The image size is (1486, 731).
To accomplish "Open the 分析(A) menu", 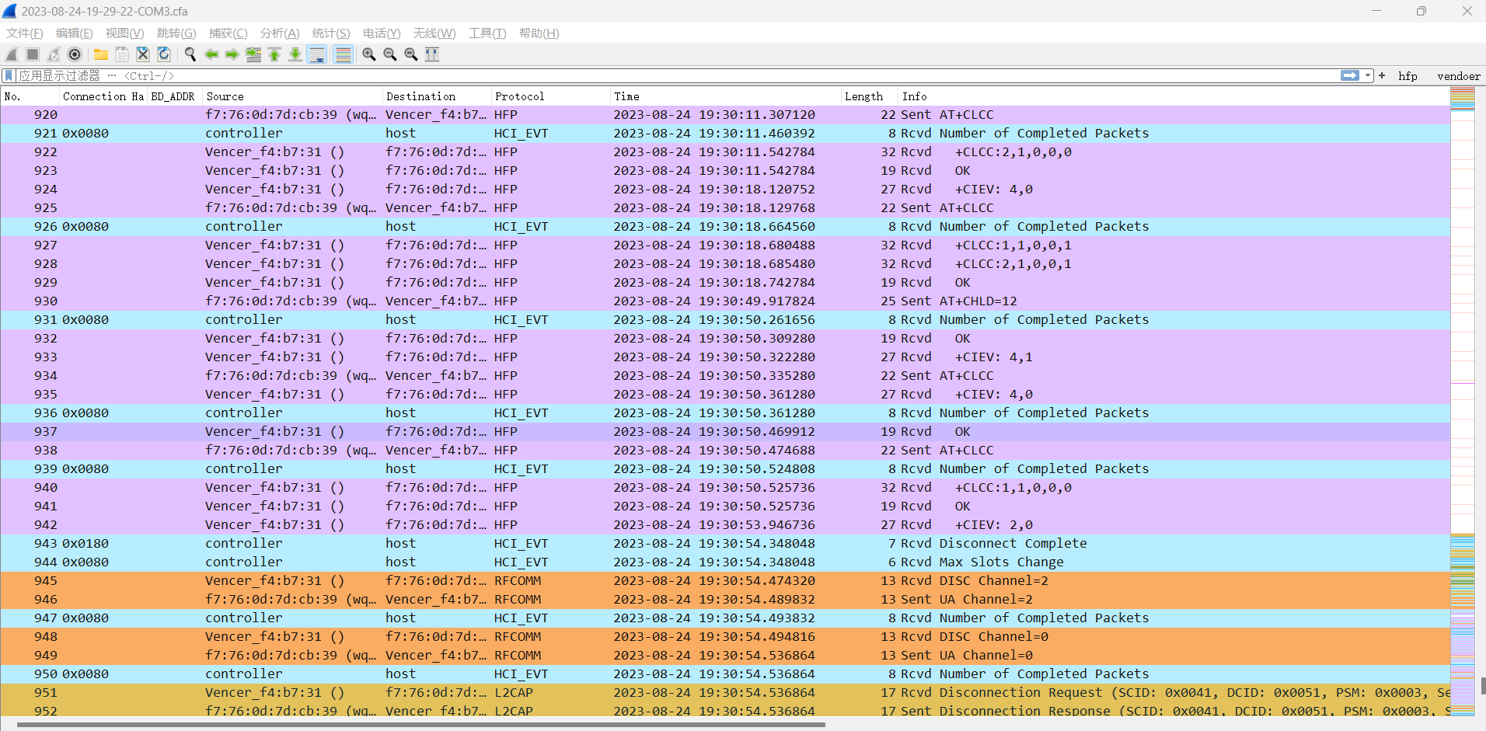I will click(280, 33).
